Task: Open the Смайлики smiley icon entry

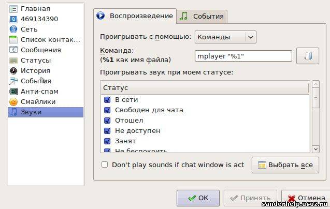Action: [13, 102]
